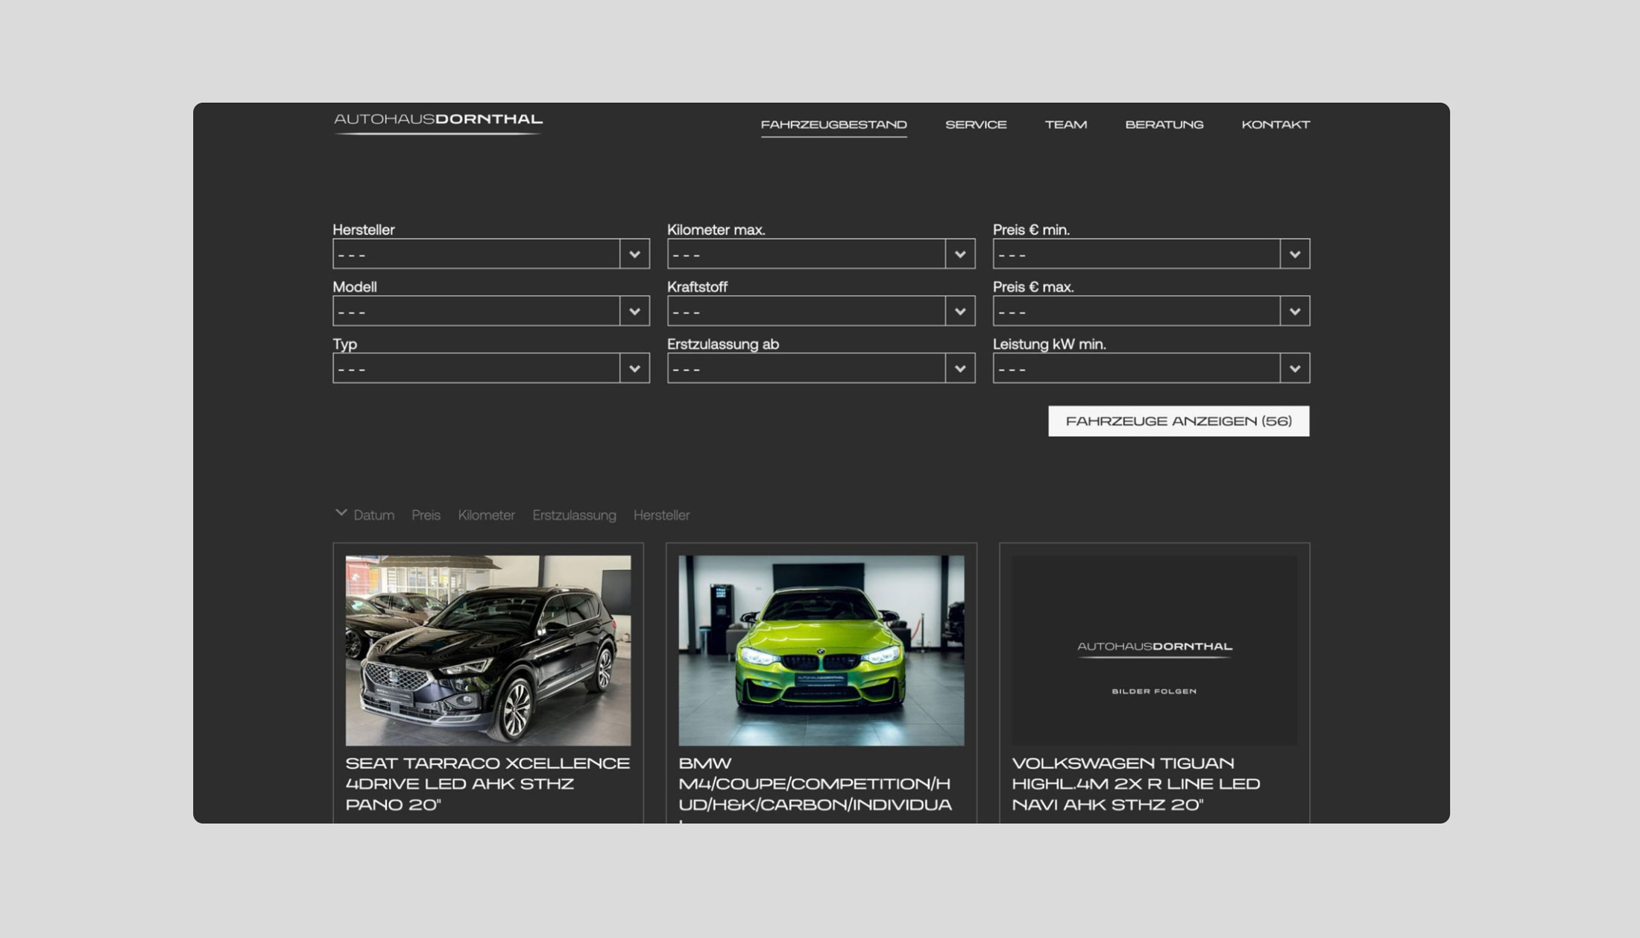The height and width of the screenshot is (938, 1640).
Task: Open the BMW M4 Coupe Competition title
Action: 816,789
